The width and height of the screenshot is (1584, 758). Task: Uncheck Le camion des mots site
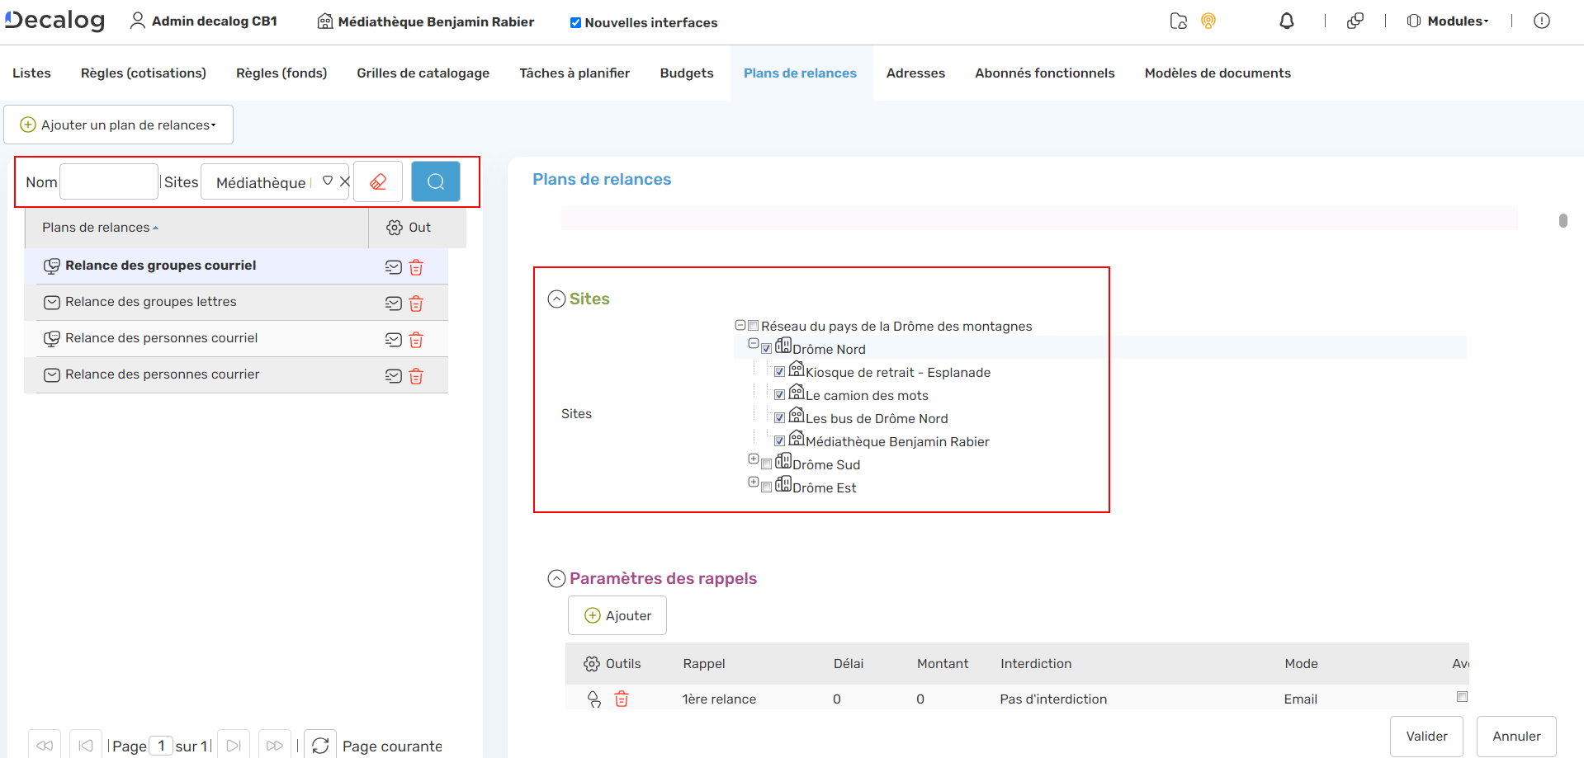click(779, 395)
